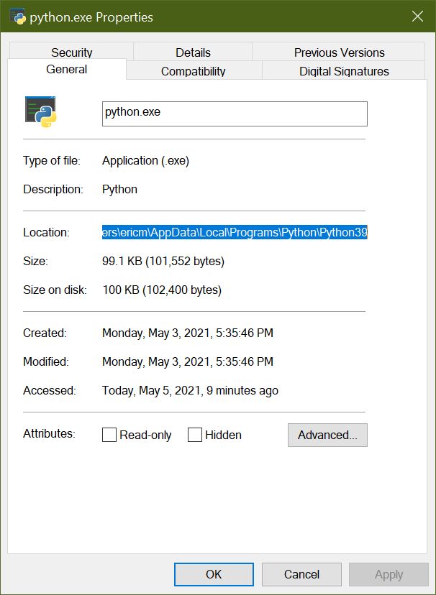Enable the Read-only attribute checkbox
This screenshot has width=436, height=595.
tap(109, 435)
